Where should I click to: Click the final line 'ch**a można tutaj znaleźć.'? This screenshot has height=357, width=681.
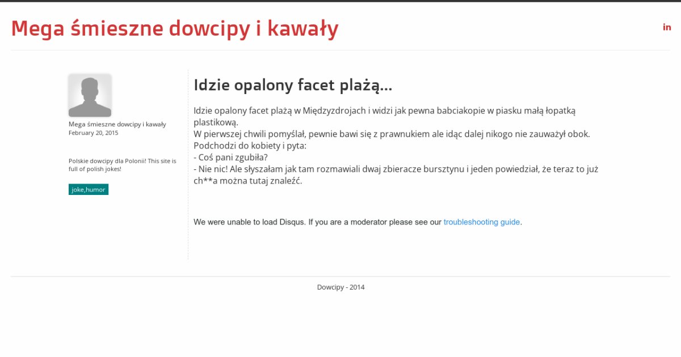248,181
